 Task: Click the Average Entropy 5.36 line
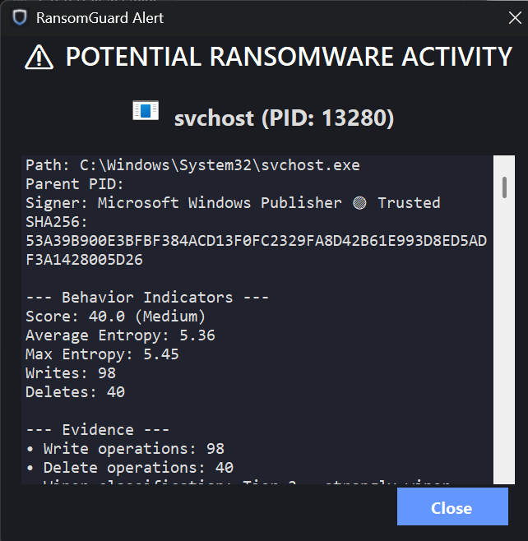tap(120, 335)
